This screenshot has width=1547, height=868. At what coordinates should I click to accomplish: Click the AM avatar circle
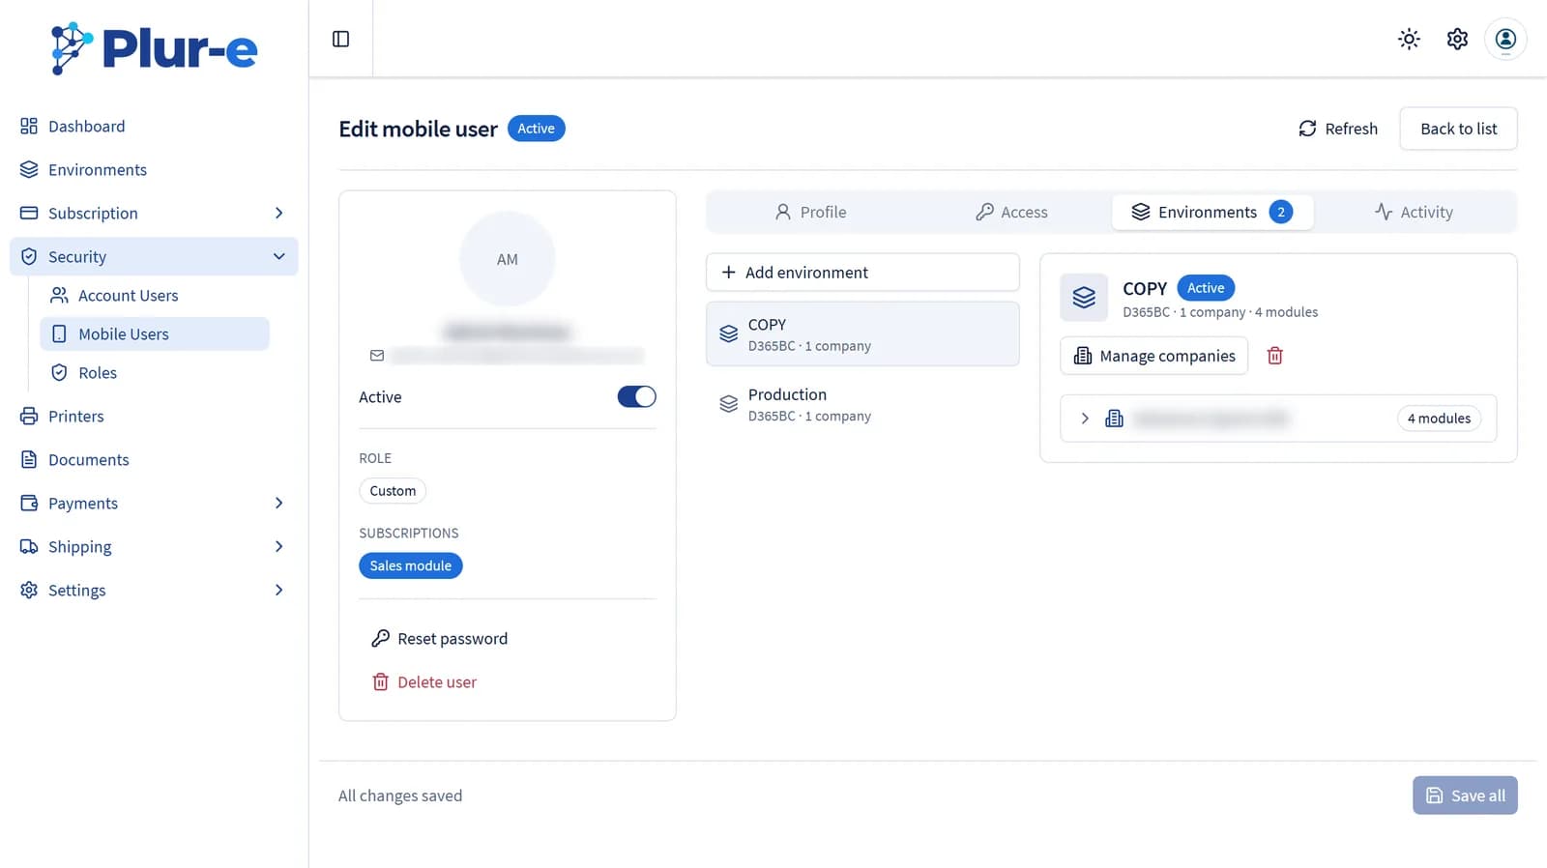508,259
